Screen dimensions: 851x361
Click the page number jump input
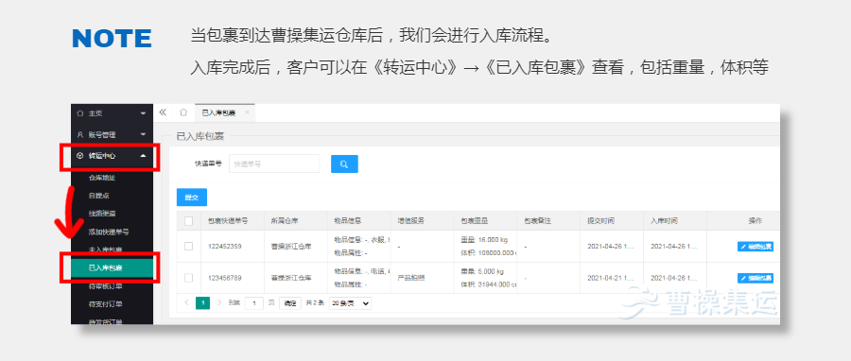[x=253, y=303]
